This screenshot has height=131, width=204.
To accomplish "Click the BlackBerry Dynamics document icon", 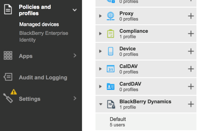I will click(111, 104).
